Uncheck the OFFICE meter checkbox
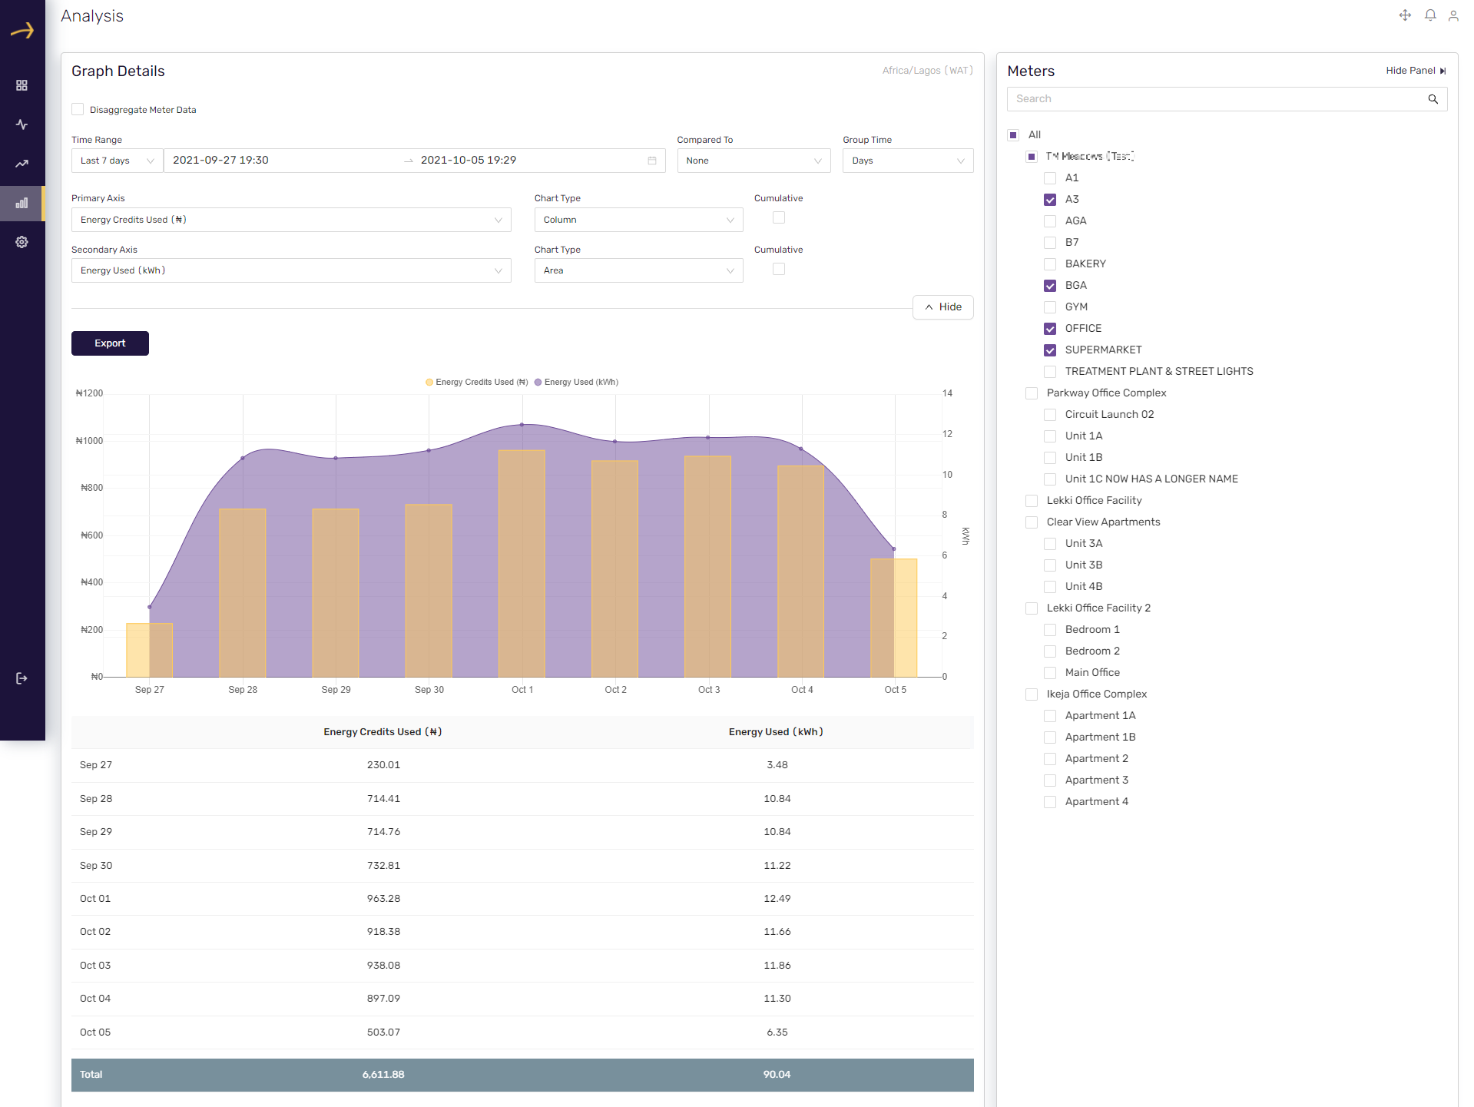The width and height of the screenshot is (1474, 1107). coord(1050,329)
